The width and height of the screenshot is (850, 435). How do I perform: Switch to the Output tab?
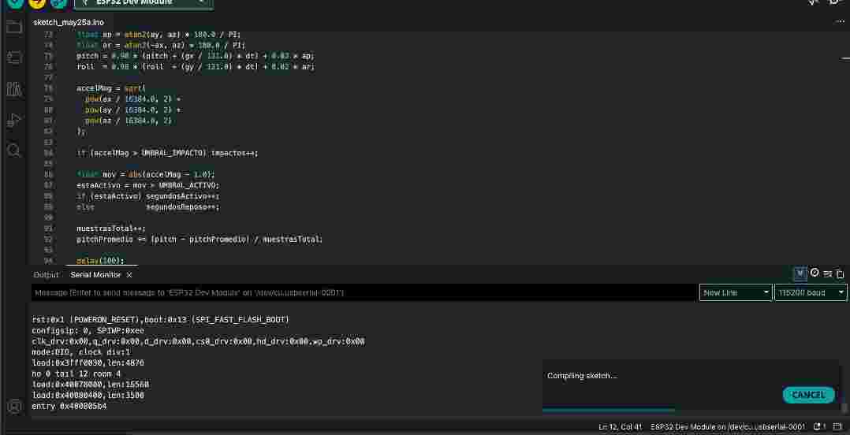[x=46, y=275]
